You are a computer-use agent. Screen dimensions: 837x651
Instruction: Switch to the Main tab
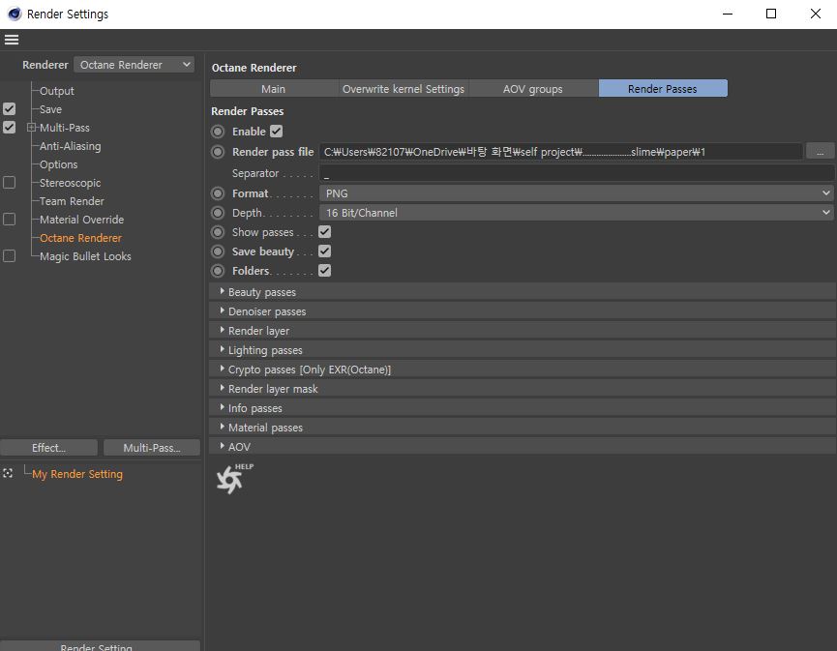click(x=273, y=89)
